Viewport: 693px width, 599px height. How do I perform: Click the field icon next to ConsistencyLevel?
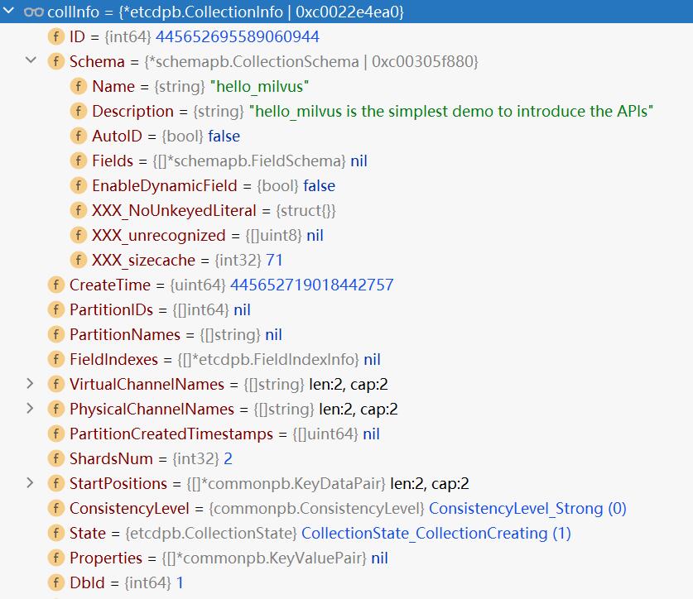click(56, 508)
